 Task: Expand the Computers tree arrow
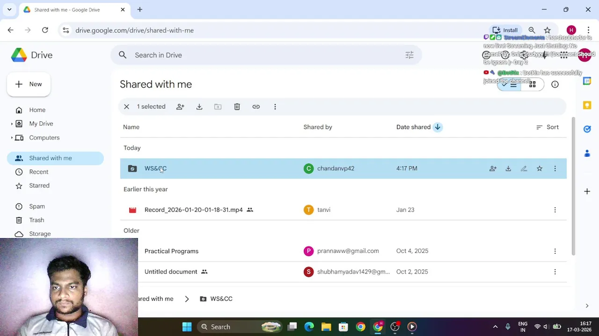point(12,138)
